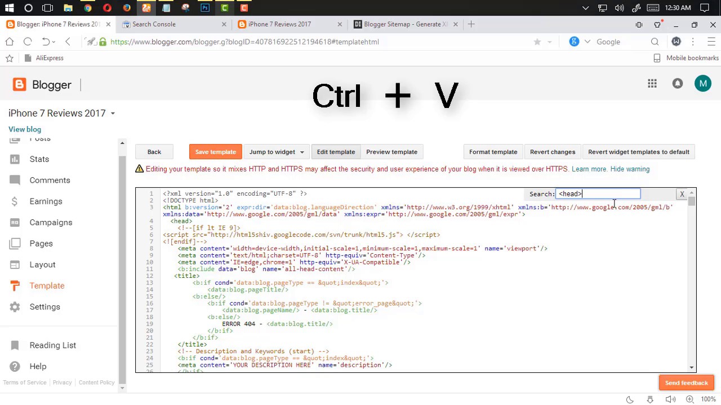Click search magnifier icon in browser bar
Image resolution: width=721 pixels, height=405 pixels.
pos(655,42)
